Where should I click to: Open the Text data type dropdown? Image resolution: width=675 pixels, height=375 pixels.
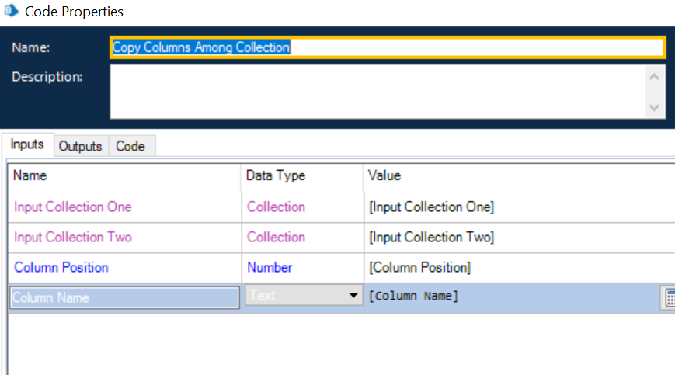pyautogui.click(x=304, y=296)
